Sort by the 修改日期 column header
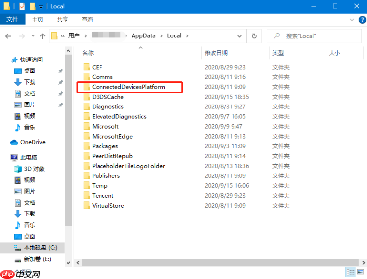Screen dimensions: 367x279 216,53
